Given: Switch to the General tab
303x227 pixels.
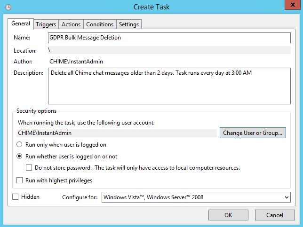Looking at the screenshot, I should click(x=21, y=23).
